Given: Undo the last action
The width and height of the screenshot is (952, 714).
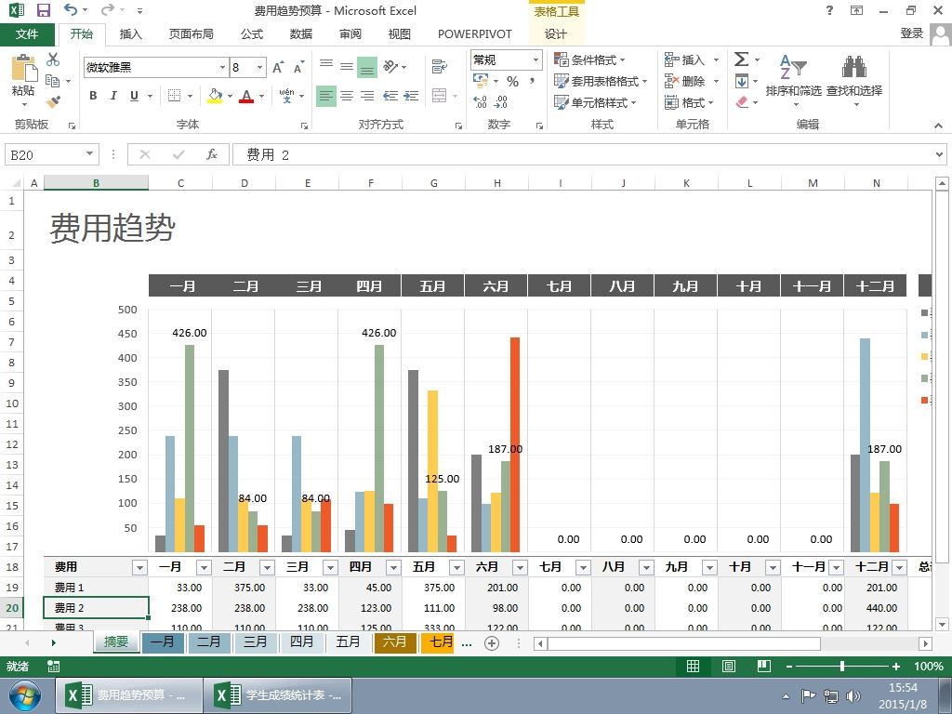Looking at the screenshot, I should 71,9.
